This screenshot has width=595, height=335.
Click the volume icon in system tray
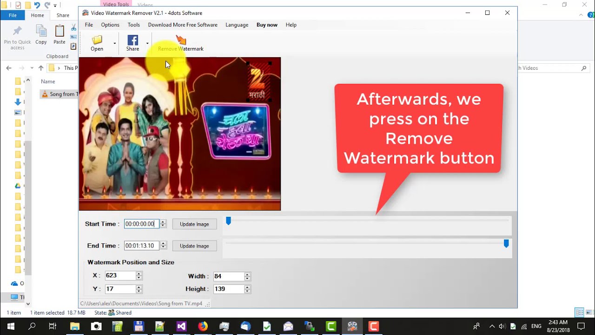[x=502, y=326]
